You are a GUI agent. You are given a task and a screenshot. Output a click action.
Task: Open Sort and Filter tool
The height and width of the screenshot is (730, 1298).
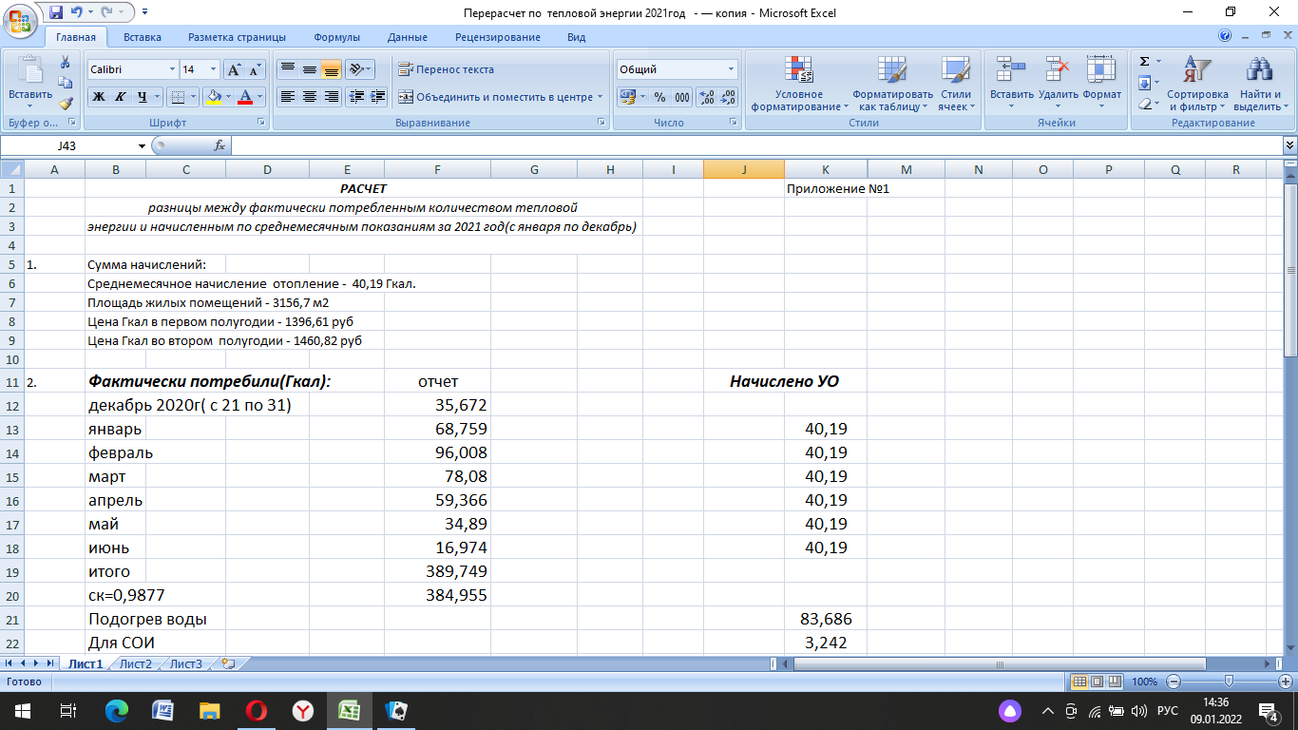(1197, 84)
